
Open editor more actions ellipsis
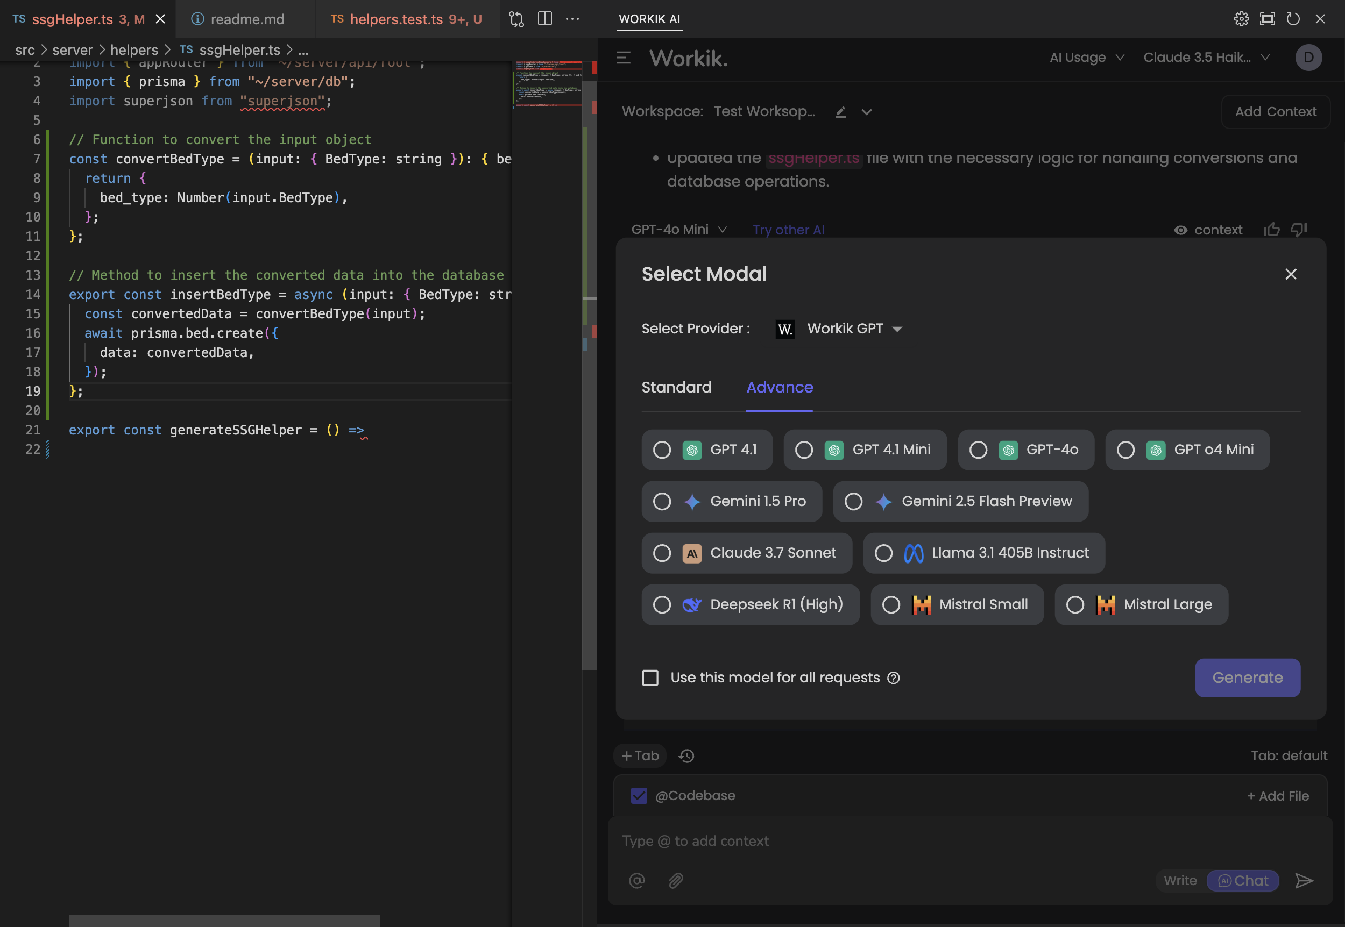click(x=572, y=19)
